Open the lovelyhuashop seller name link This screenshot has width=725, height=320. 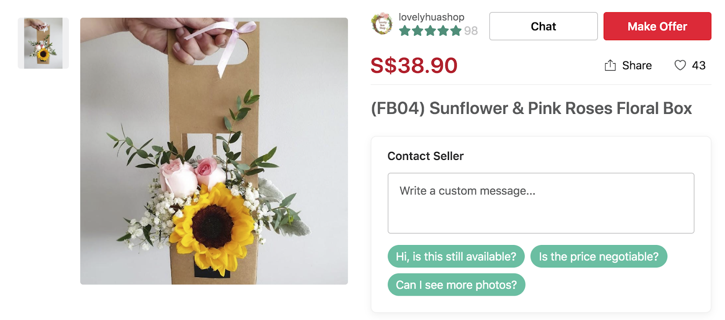click(431, 17)
